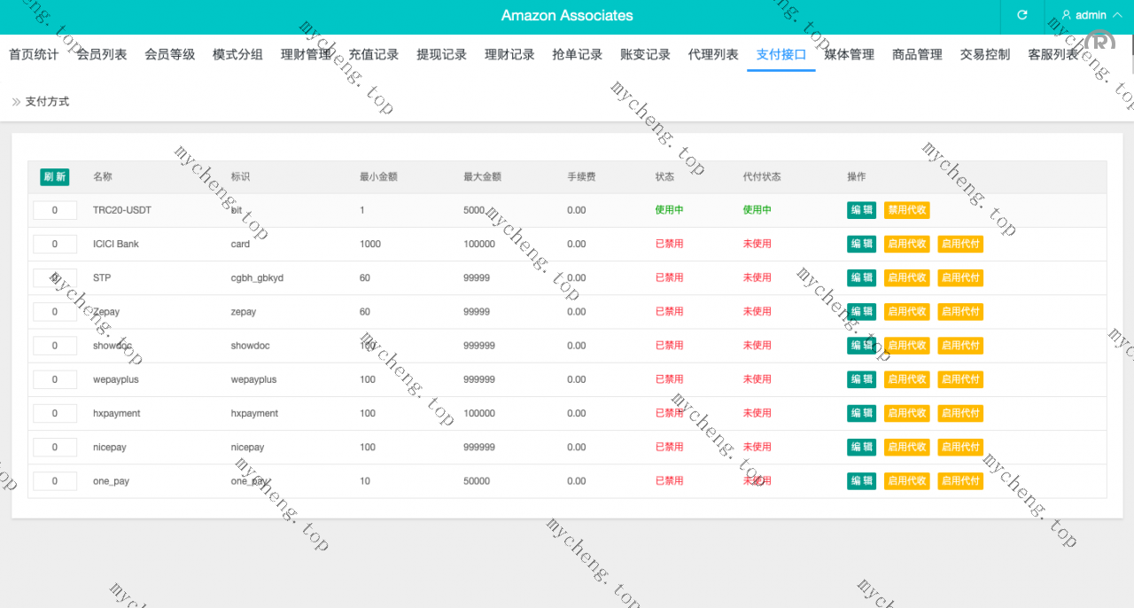Go to the 充值记录 tab
This screenshot has height=608, width=1134.
(x=373, y=55)
